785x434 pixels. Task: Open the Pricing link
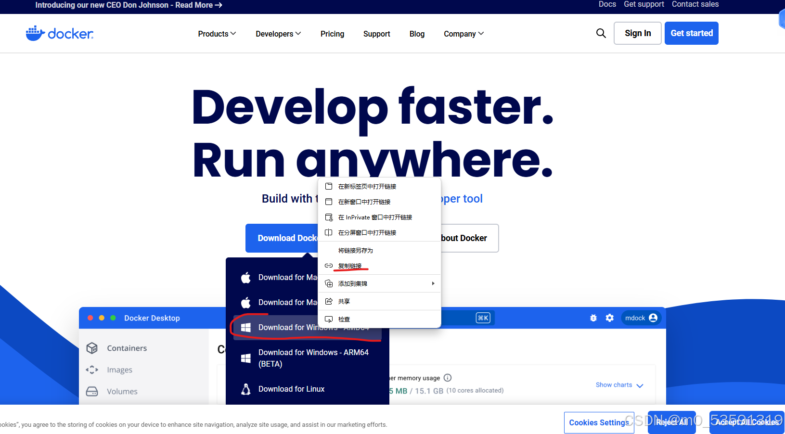(x=333, y=34)
